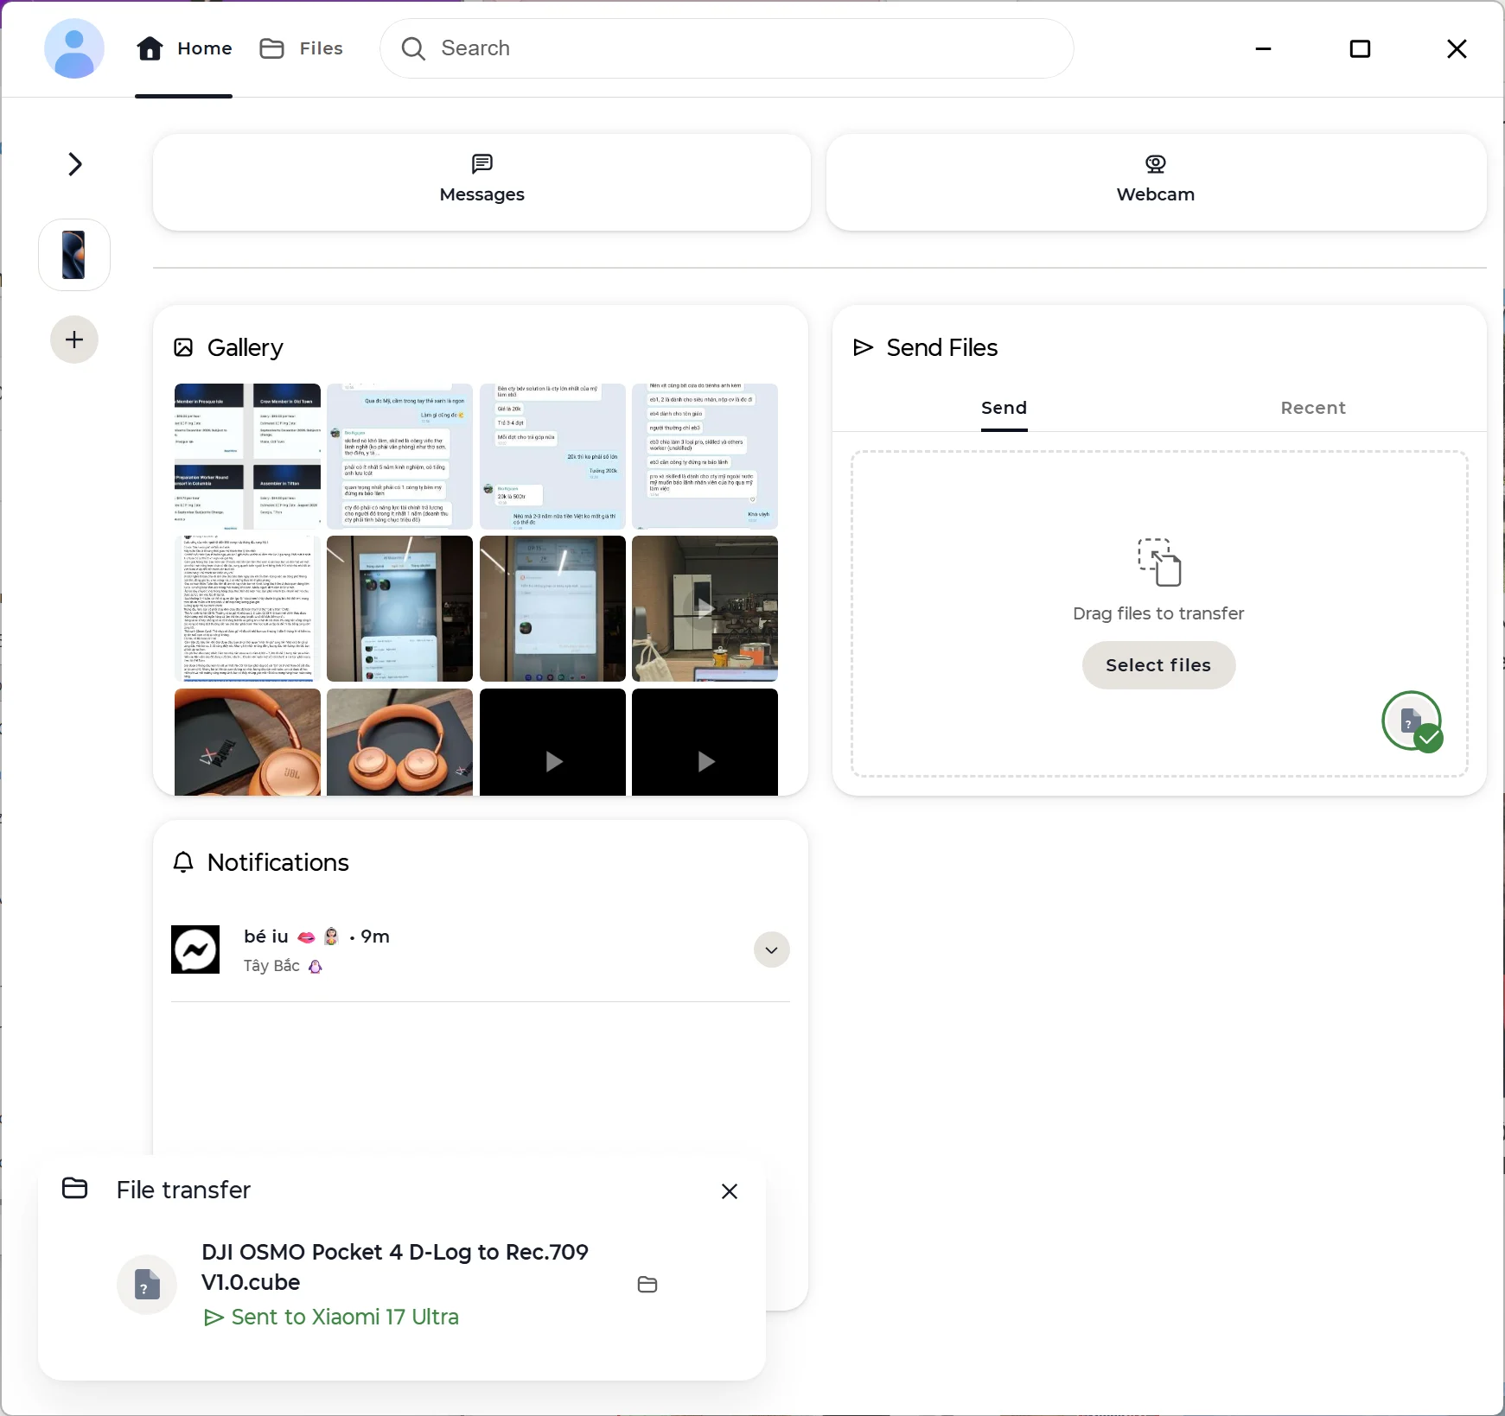Click the Send Files arrow icon

coord(863,347)
